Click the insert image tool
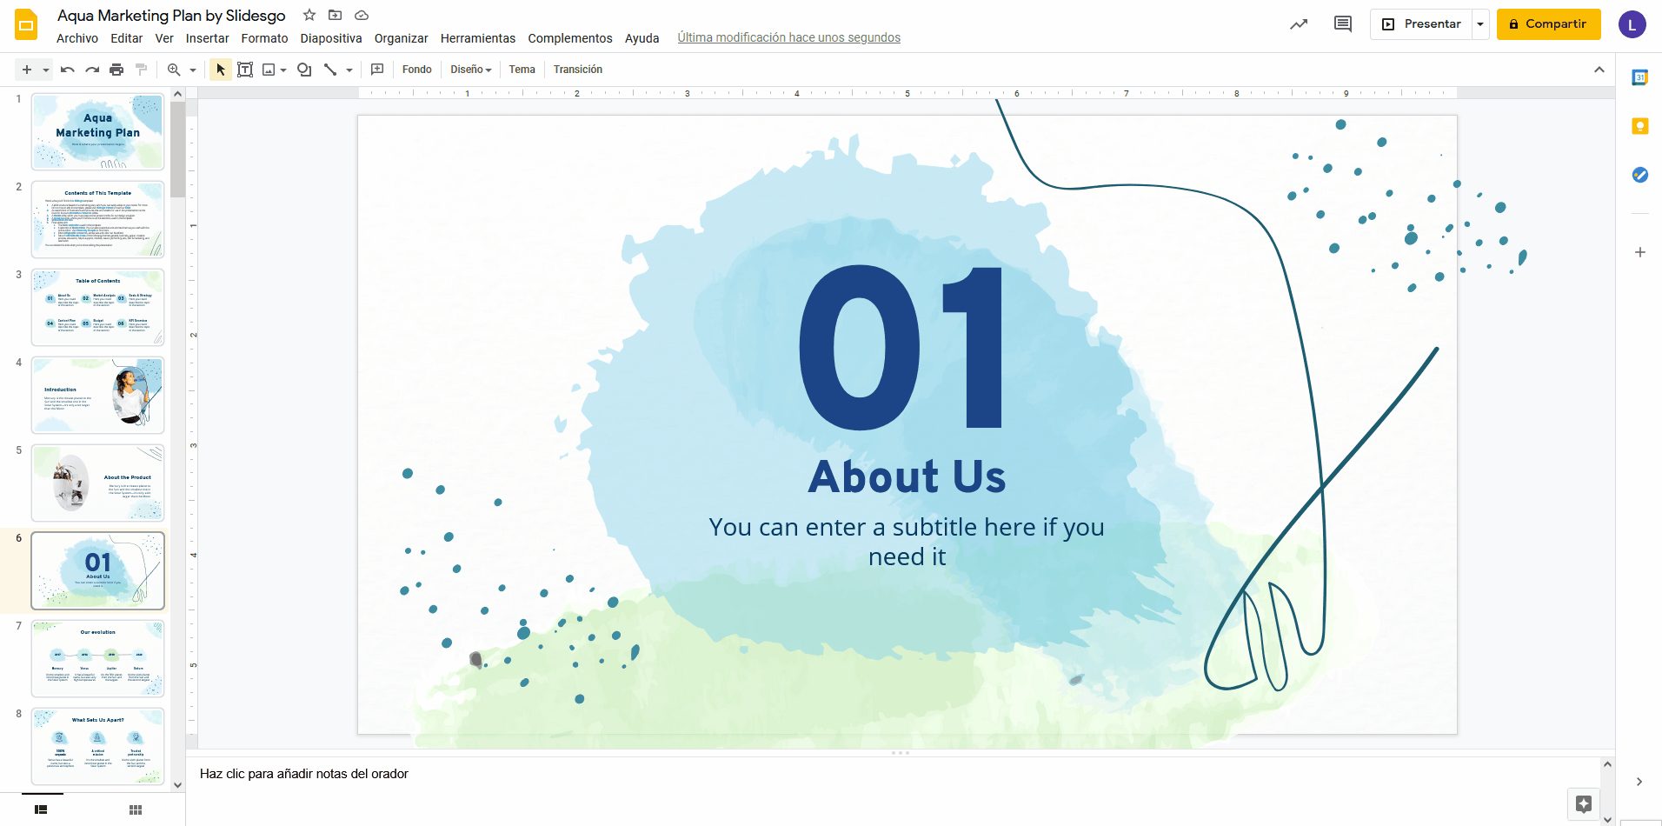Screen dimensions: 1662x826 (269, 70)
